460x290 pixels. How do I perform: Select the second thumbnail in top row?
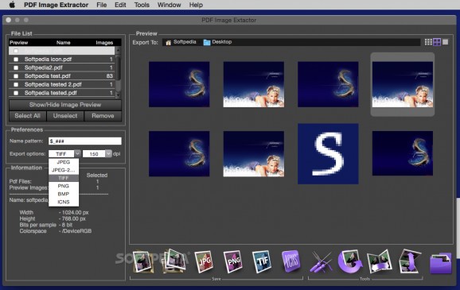253,84
